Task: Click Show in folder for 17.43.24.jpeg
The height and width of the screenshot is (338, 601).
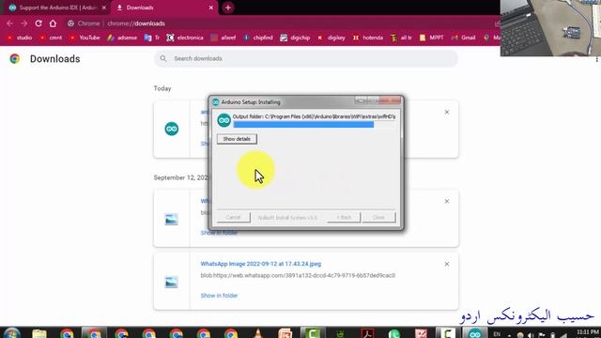Action: tap(219, 296)
